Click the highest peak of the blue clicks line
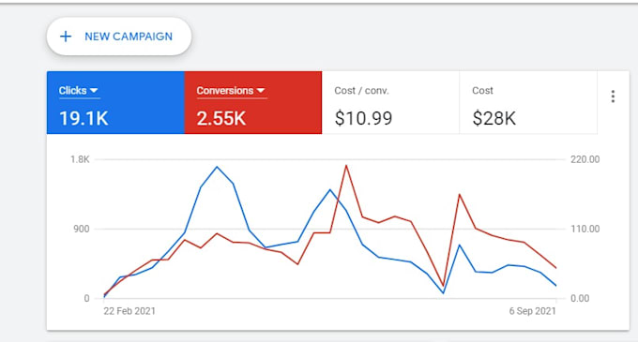 tap(217, 167)
